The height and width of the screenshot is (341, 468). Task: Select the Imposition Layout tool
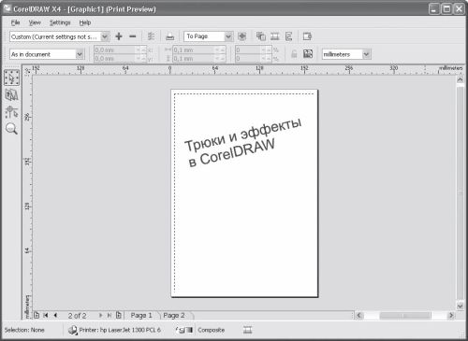point(11,95)
